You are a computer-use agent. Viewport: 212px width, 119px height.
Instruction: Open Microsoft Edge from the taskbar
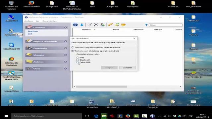click(96, 116)
